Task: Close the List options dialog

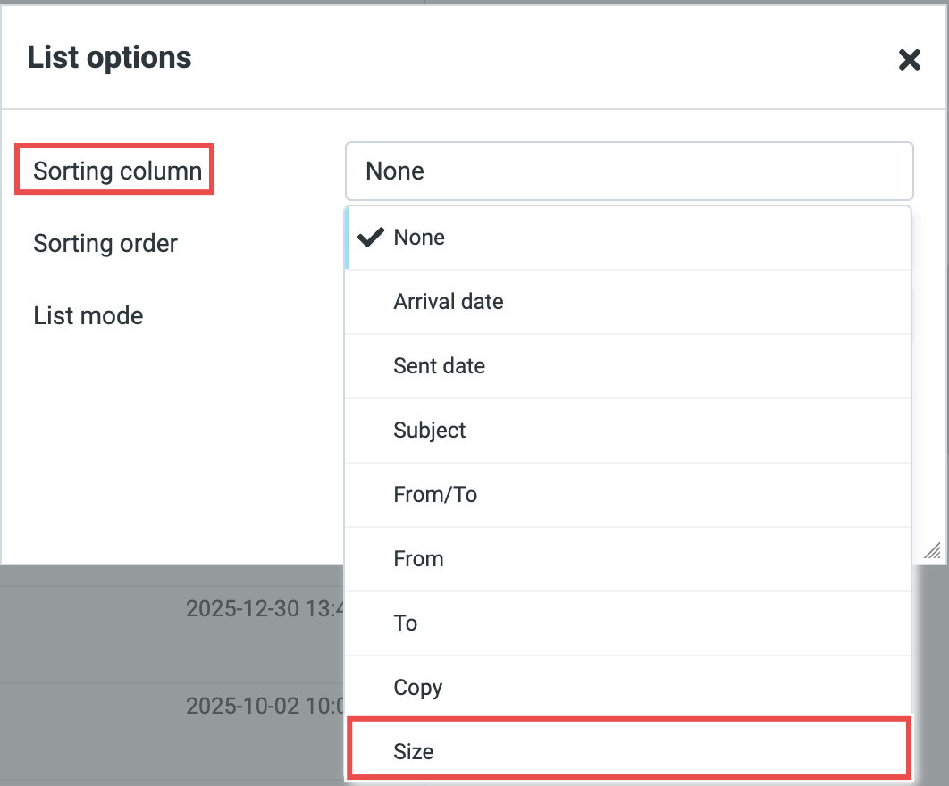Action: coord(909,60)
